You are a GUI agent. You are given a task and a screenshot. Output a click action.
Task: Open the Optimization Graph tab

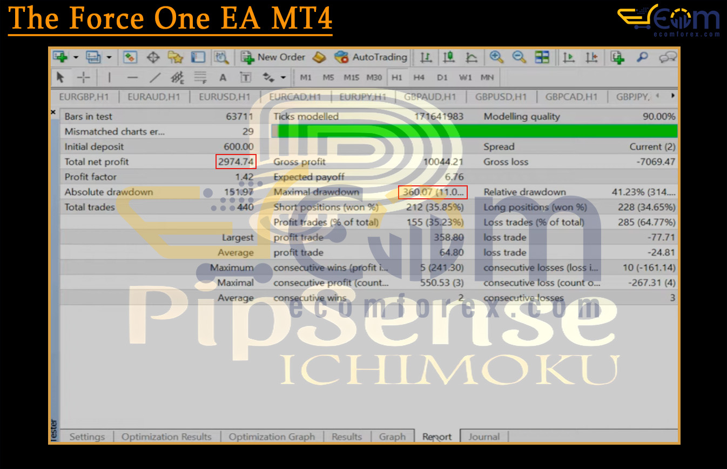point(272,437)
